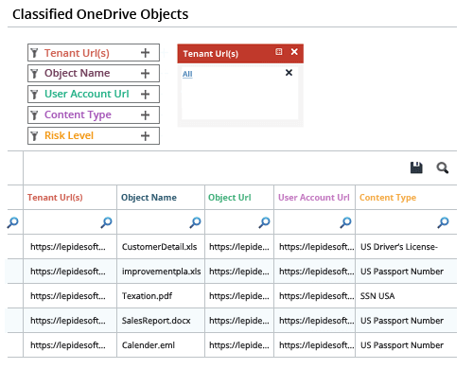
Task: Sort by Content Type column header
Action: [x=388, y=198]
